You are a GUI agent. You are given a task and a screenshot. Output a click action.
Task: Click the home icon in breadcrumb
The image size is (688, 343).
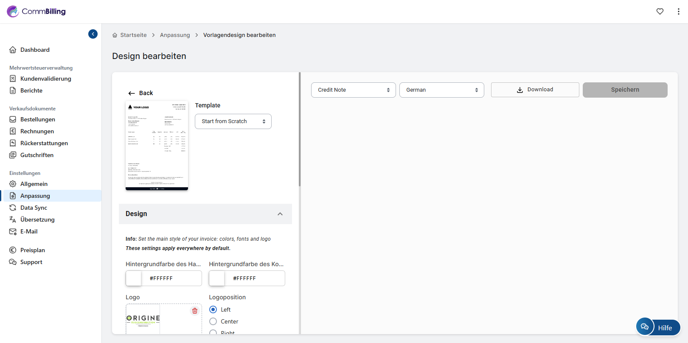pyautogui.click(x=115, y=35)
